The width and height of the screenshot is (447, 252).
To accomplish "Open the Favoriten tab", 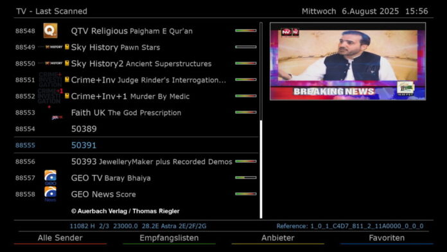I will point(387,238).
